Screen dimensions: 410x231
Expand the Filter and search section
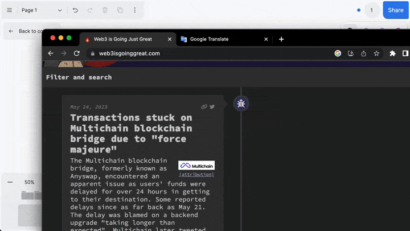coord(79,77)
